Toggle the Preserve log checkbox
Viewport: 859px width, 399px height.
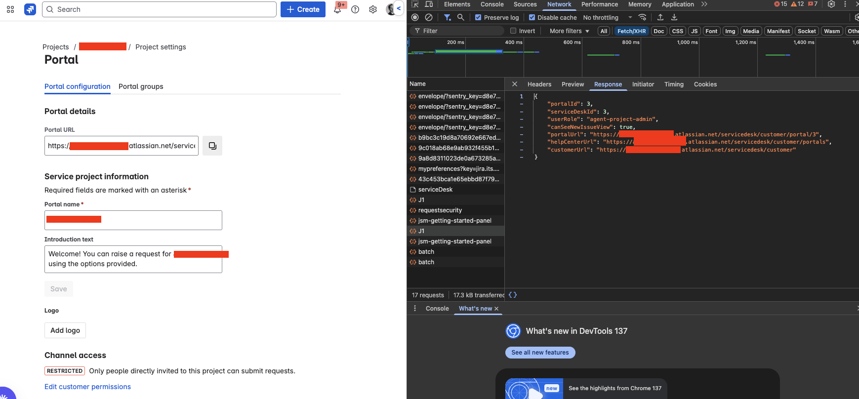478,17
